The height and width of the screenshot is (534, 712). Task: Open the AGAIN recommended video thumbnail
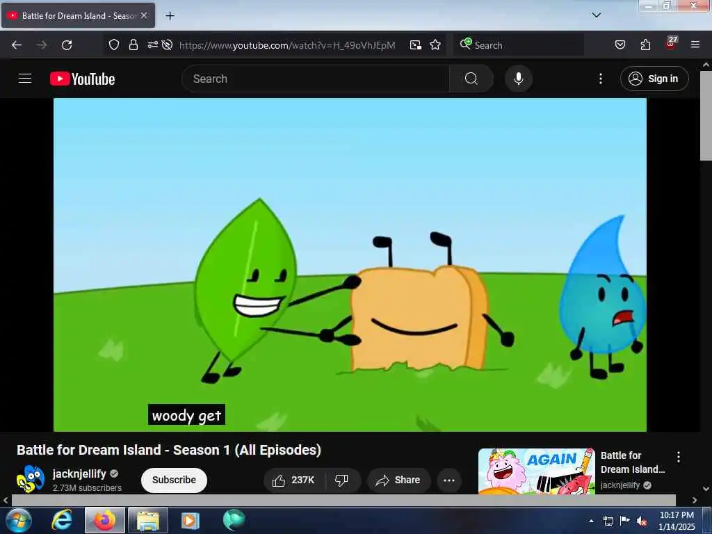(x=536, y=471)
